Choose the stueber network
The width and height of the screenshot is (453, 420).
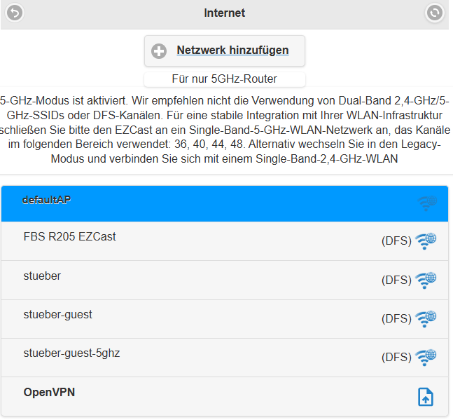pos(225,280)
